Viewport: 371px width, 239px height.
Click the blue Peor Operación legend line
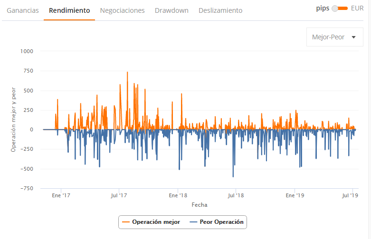pos(193,222)
